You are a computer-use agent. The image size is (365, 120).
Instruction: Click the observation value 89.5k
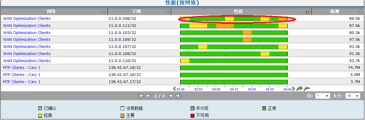click(x=355, y=18)
